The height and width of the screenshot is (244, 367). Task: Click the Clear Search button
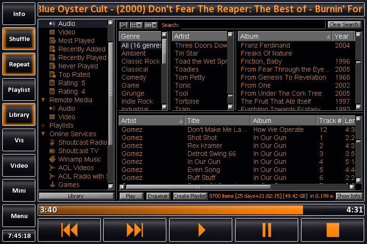click(x=344, y=24)
